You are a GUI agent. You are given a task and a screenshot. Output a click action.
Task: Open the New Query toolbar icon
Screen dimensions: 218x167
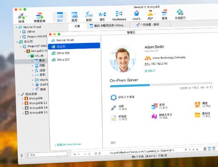[40, 16]
